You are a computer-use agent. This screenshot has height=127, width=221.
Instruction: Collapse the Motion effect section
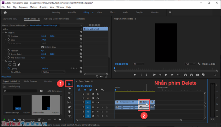(3, 33)
